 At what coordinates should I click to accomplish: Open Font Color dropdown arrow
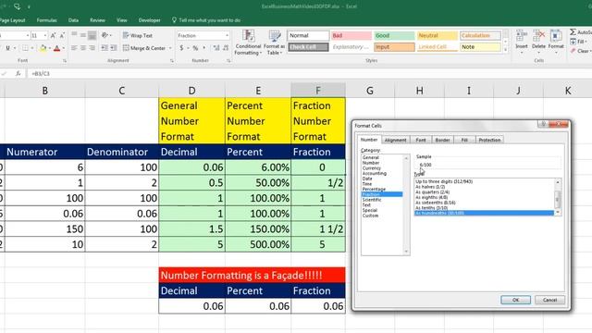coord(63,48)
